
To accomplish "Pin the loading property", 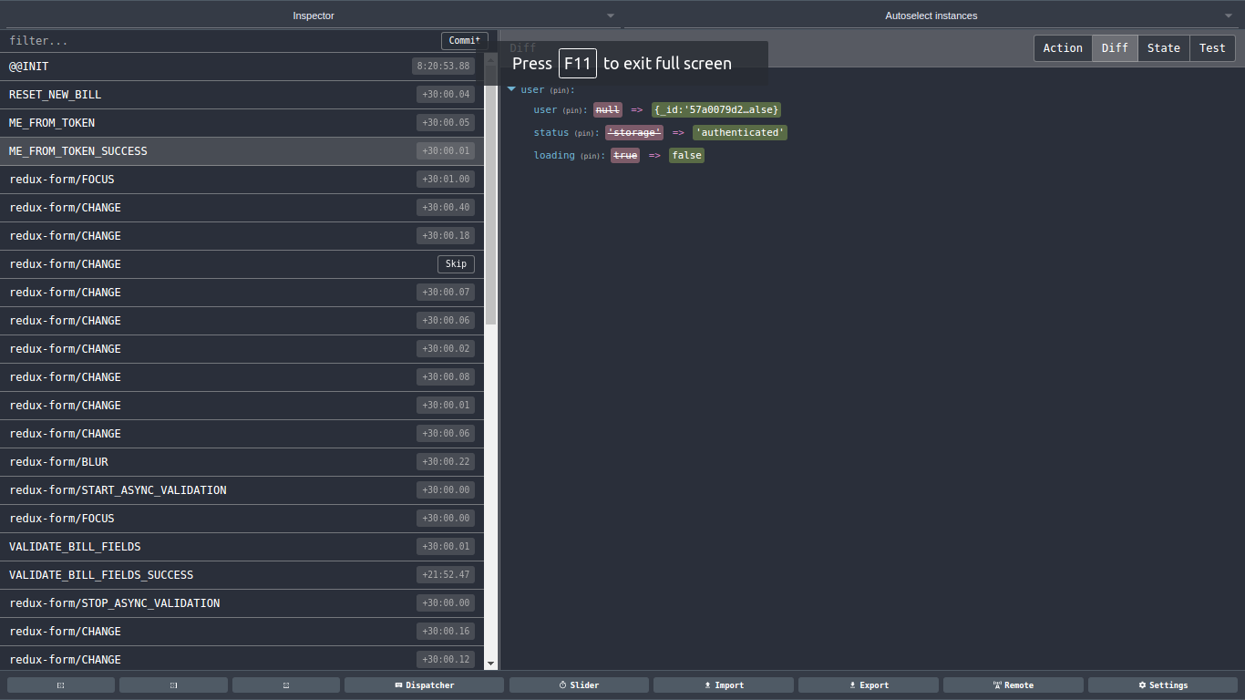I will (x=592, y=156).
